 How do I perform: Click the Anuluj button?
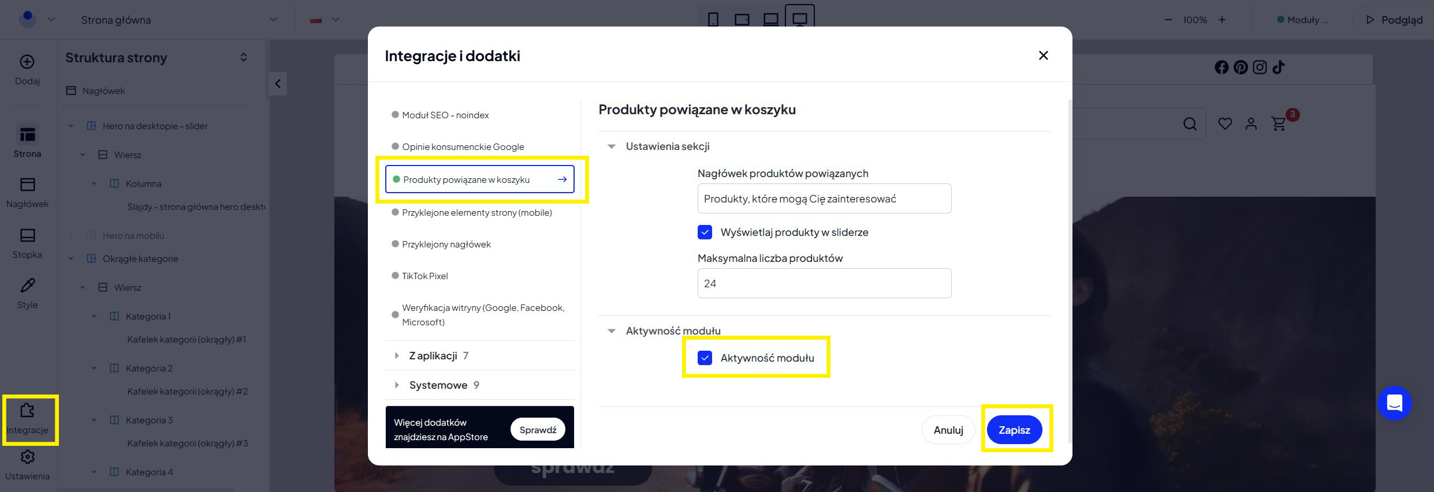[948, 430]
